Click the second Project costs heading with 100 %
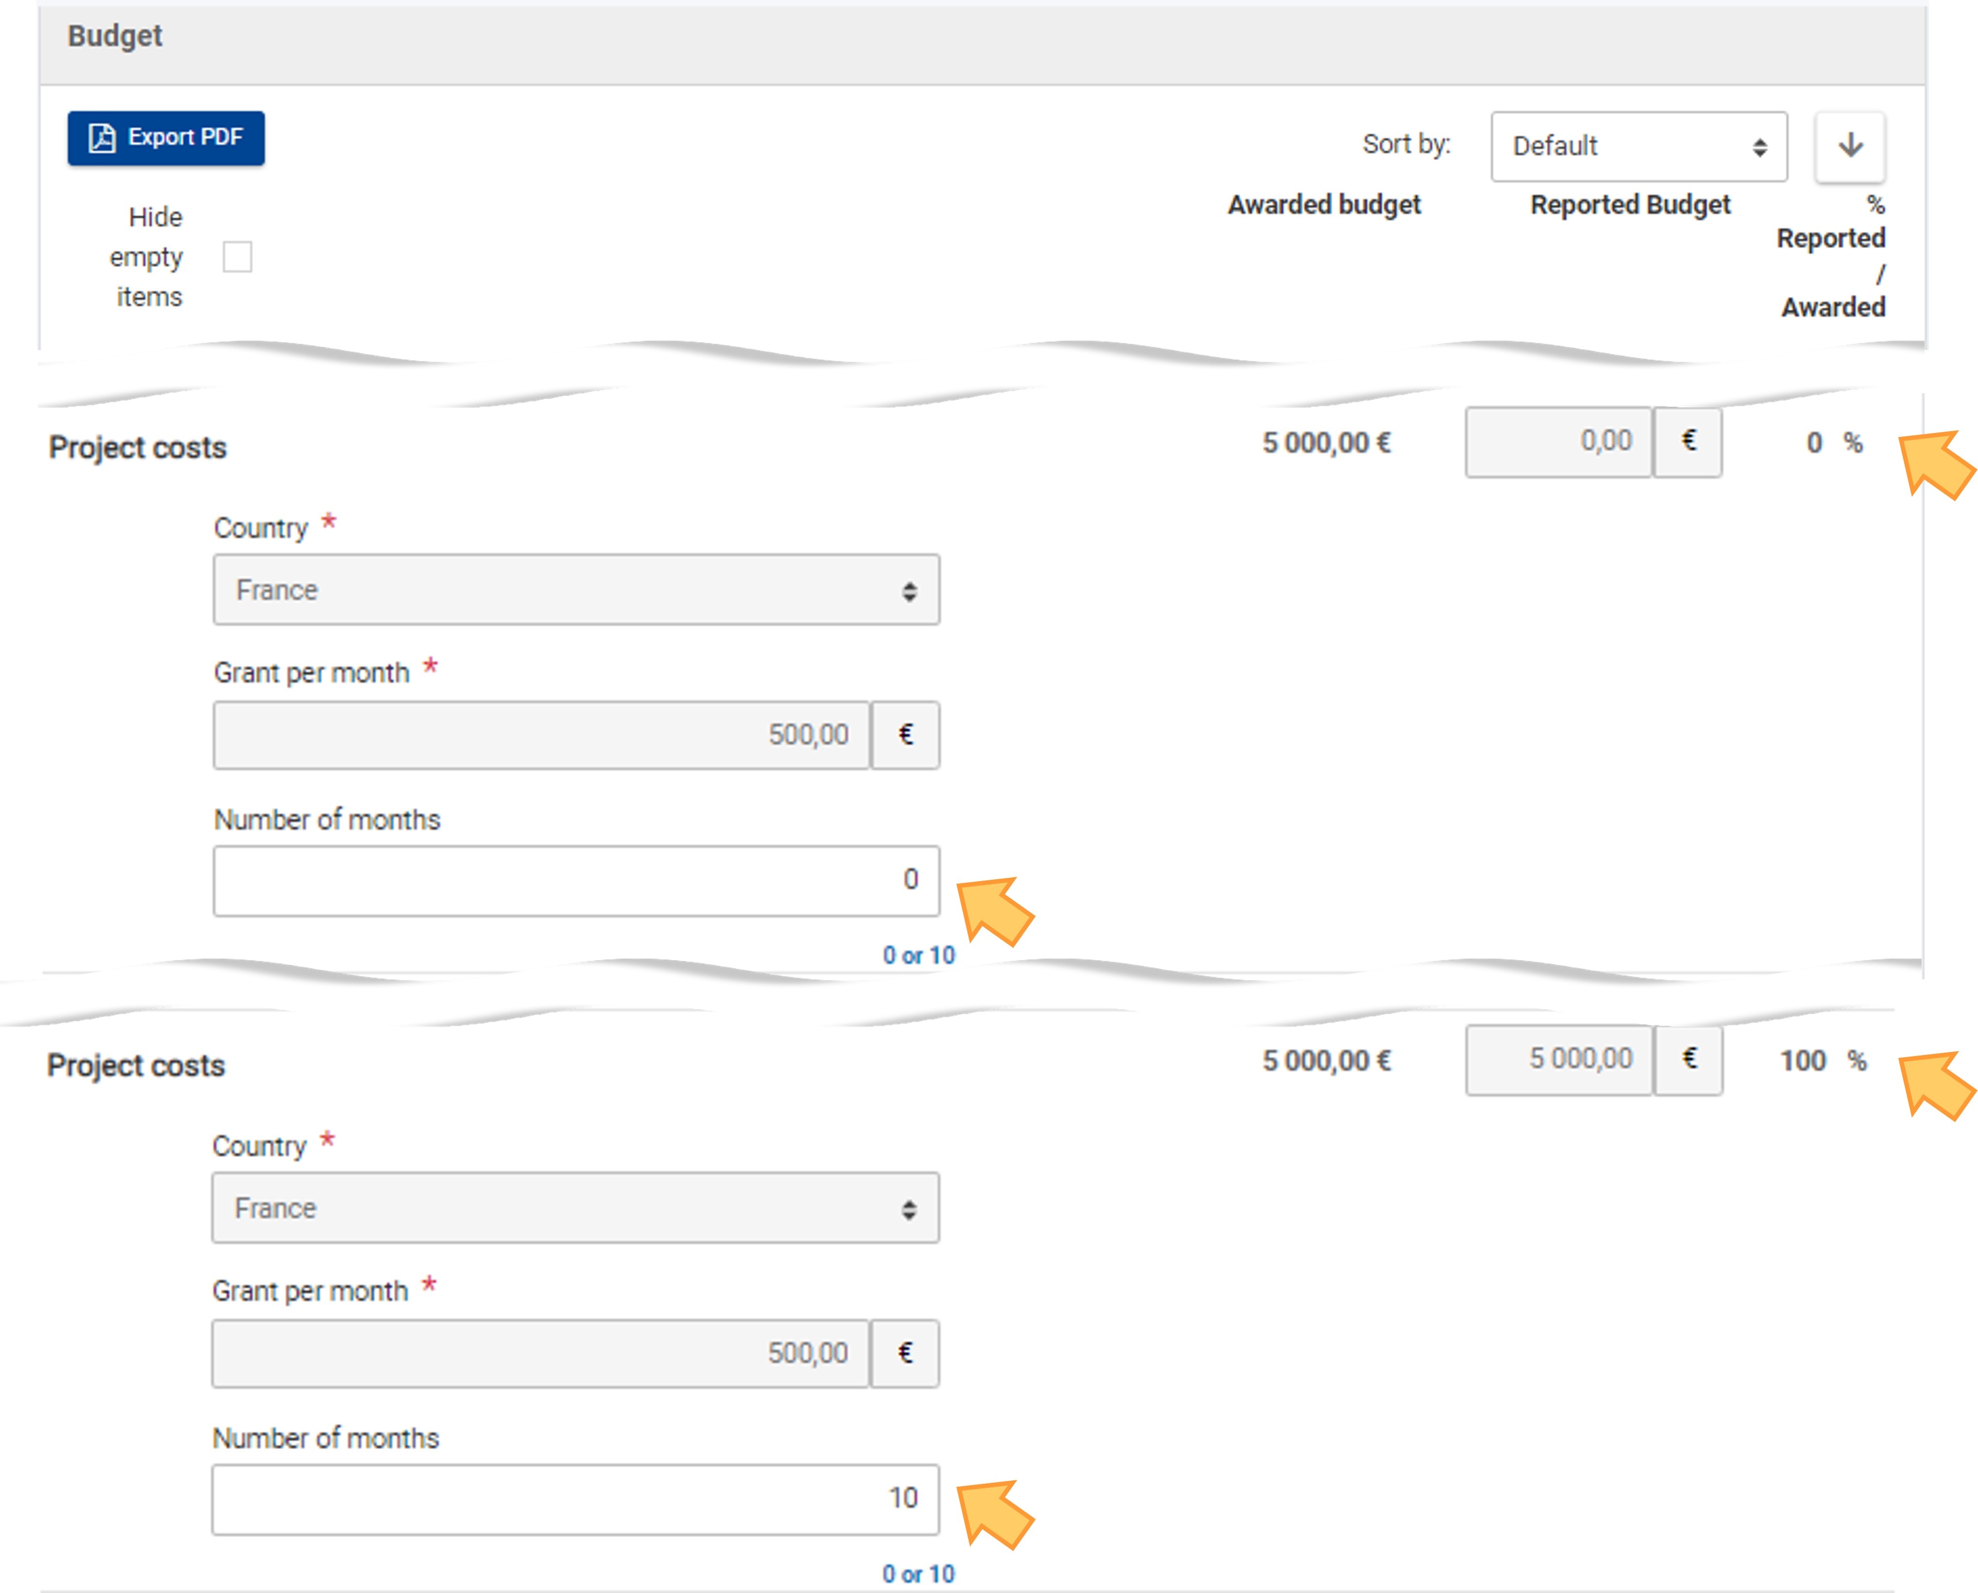Screen dimensions: 1978x1593 tap(136, 1066)
